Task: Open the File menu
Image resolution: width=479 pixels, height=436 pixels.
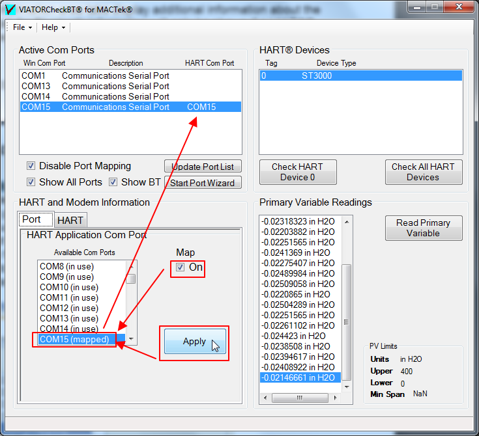Action: pos(22,27)
